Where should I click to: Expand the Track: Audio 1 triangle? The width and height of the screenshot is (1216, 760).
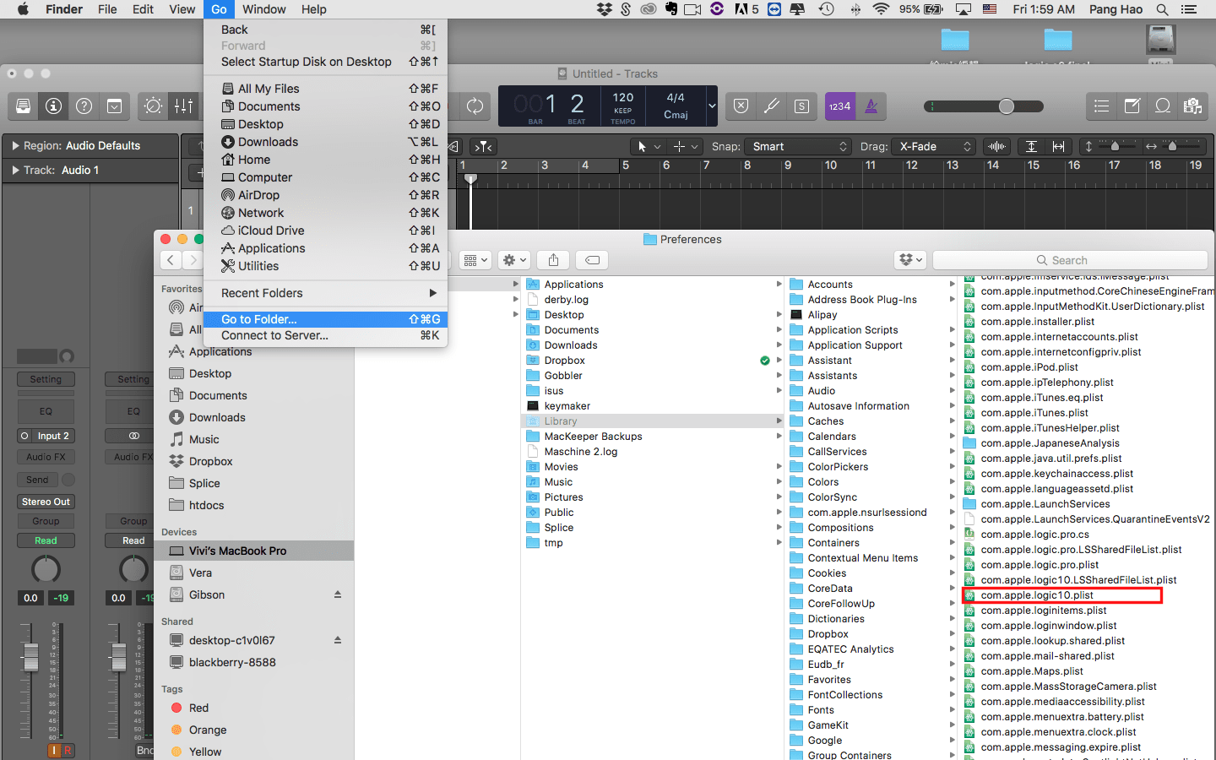pos(15,170)
